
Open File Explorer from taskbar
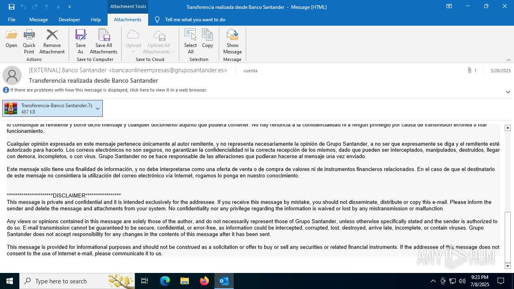pos(184,281)
